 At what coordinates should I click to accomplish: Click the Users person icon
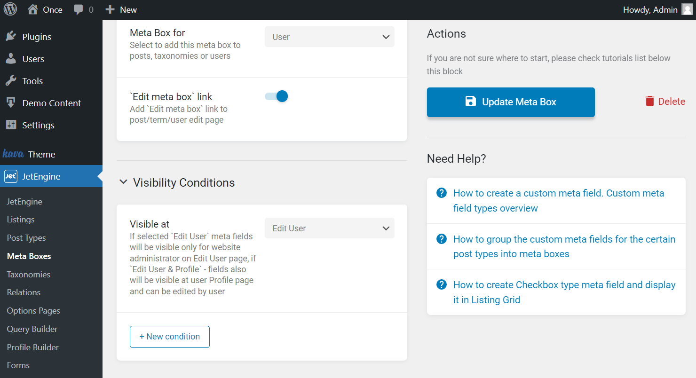pos(11,59)
